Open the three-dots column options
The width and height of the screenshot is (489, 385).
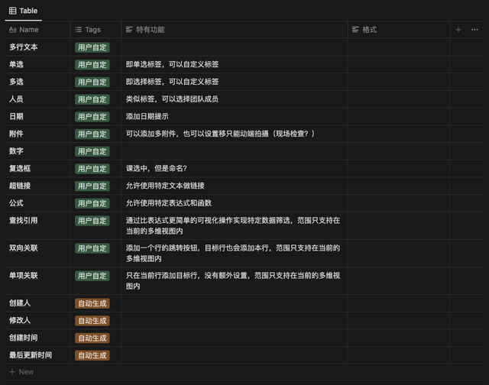point(474,30)
